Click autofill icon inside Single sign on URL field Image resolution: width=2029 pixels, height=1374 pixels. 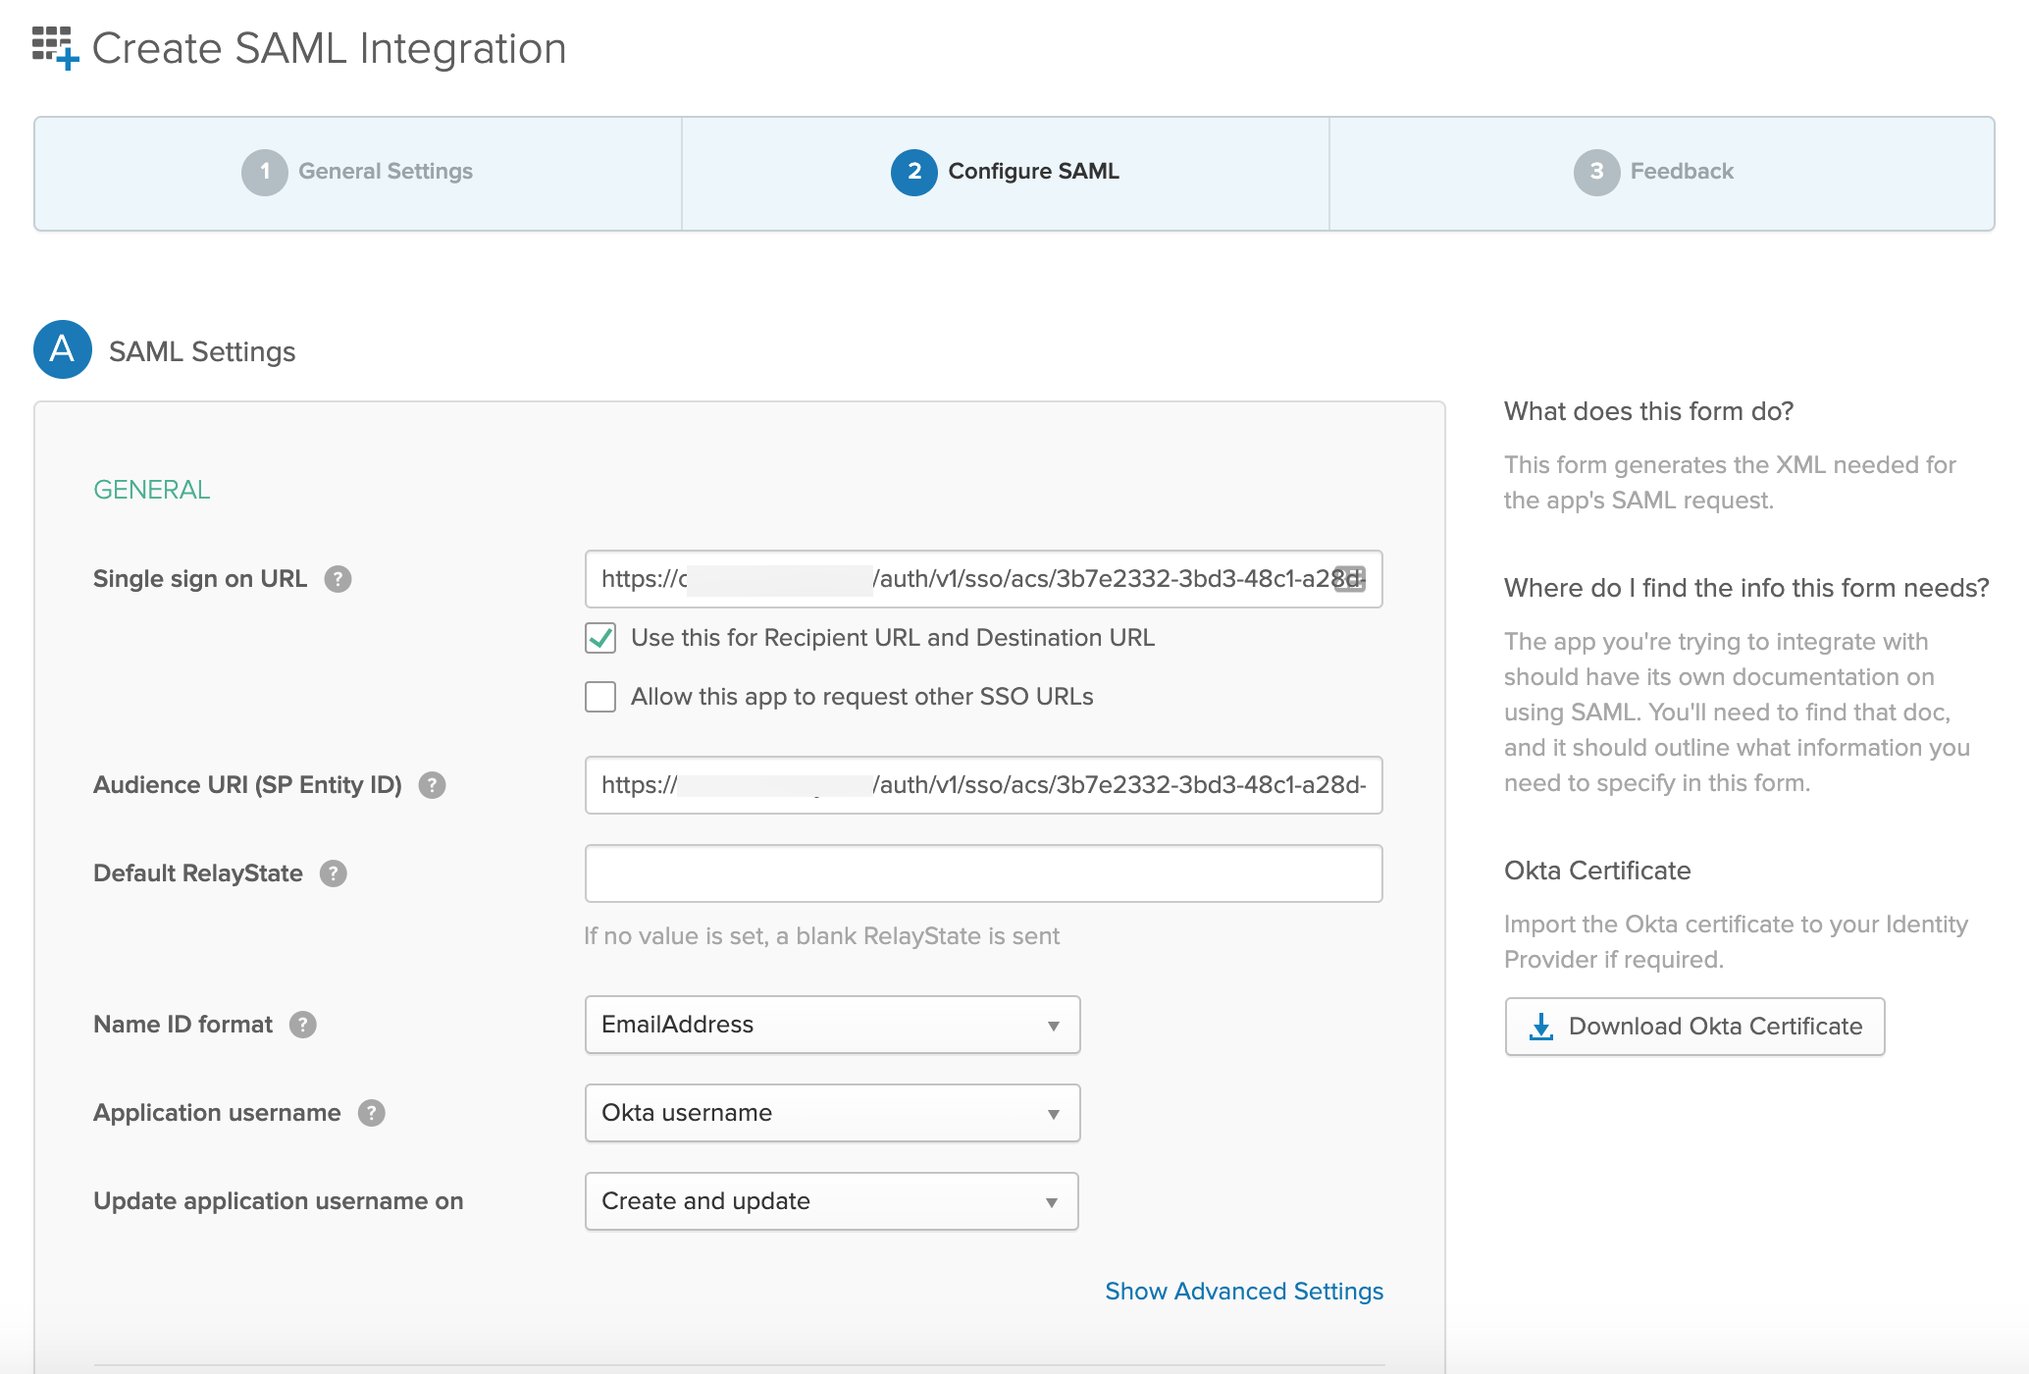(x=1350, y=579)
